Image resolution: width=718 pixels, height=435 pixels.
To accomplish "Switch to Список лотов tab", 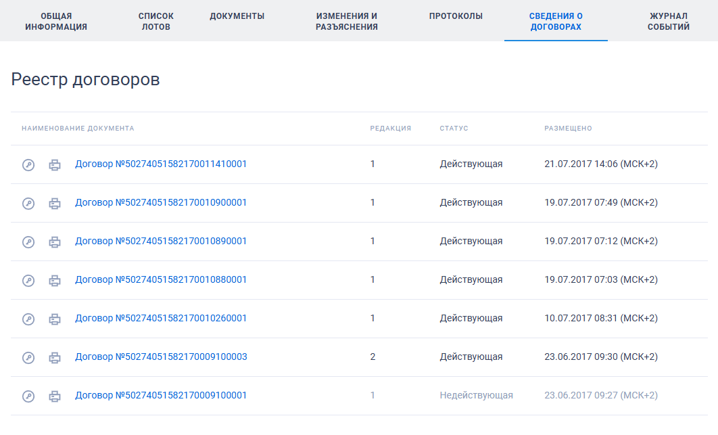I will [x=155, y=21].
